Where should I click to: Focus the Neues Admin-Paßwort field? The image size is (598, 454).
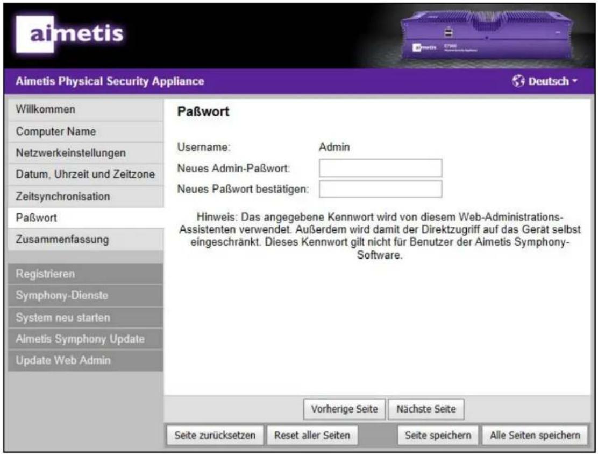[x=380, y=168]
